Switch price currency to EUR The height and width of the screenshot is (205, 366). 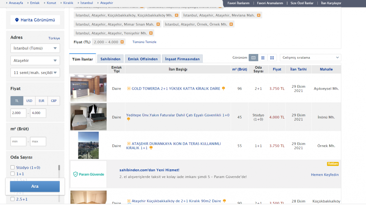41,101
